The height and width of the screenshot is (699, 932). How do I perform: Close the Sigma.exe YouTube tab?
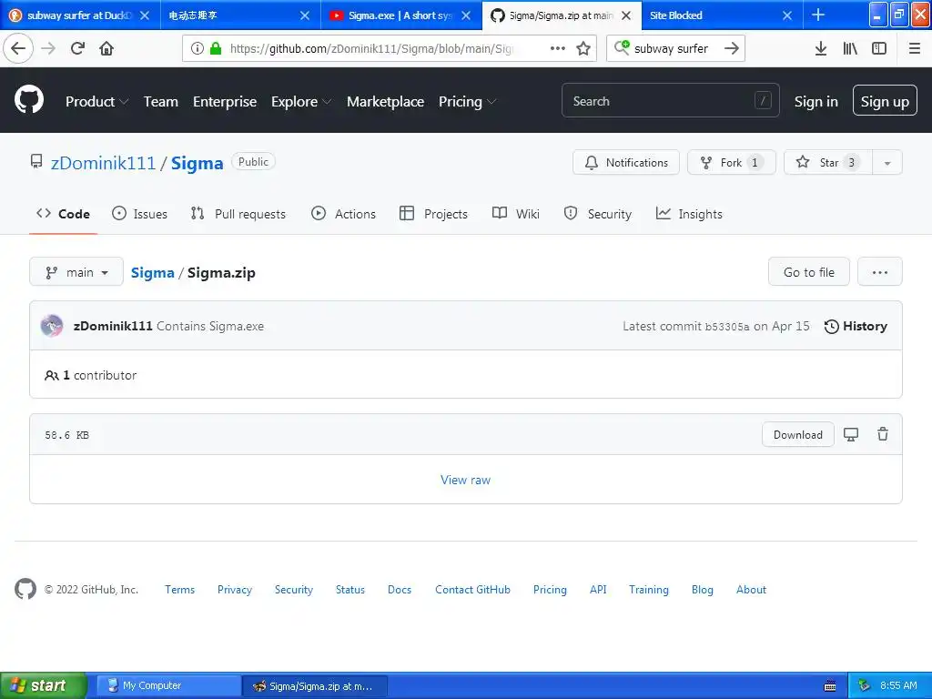click(466, 15)
